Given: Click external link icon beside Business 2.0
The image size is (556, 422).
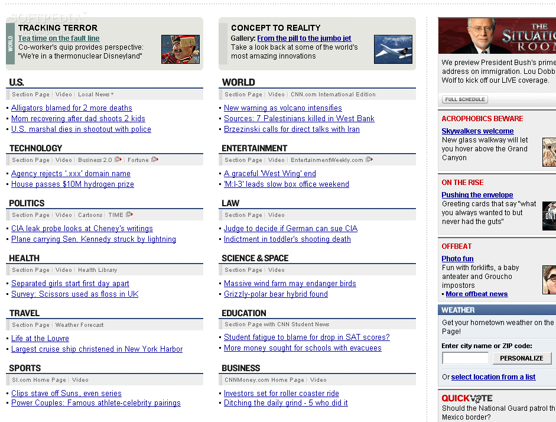Looking at the screenshot, I should [118, 160].
